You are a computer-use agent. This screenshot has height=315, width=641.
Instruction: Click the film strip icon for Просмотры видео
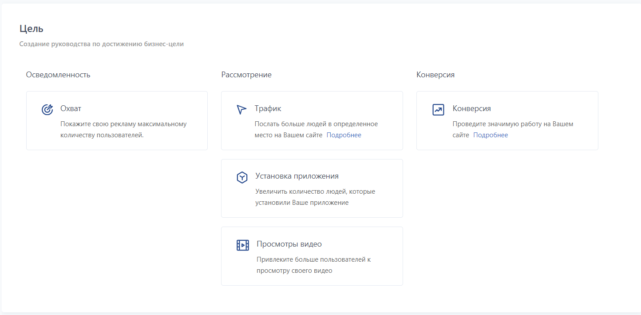242,245
